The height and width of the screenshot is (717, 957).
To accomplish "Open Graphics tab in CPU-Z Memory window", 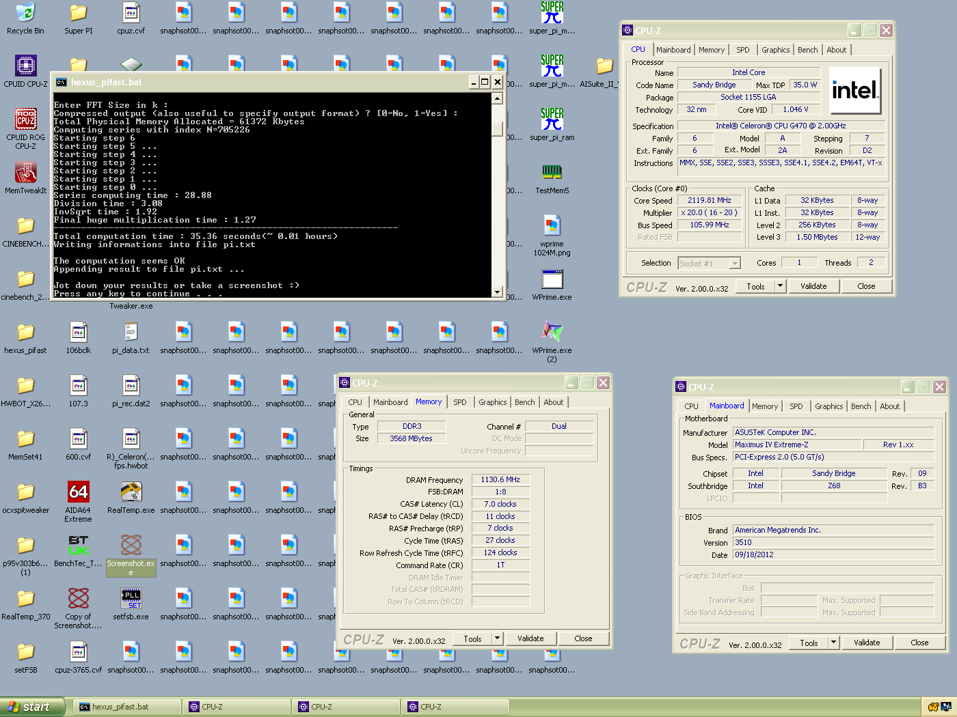I will point(492,402).
